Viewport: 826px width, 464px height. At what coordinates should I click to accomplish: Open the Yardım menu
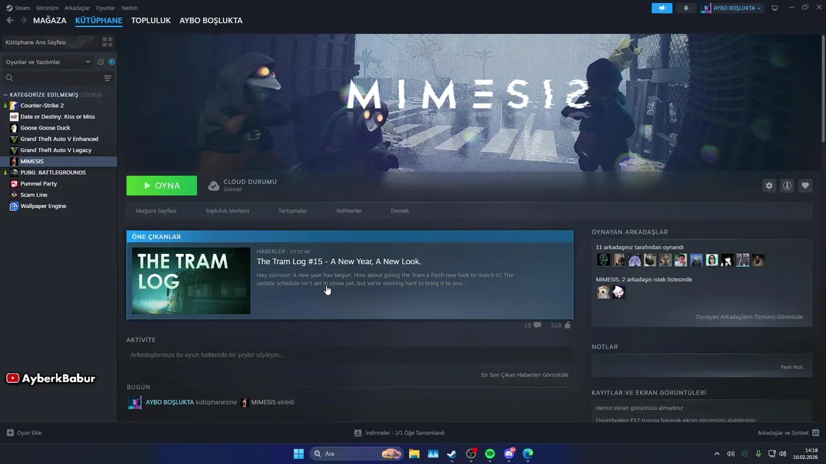pos(129,8)
